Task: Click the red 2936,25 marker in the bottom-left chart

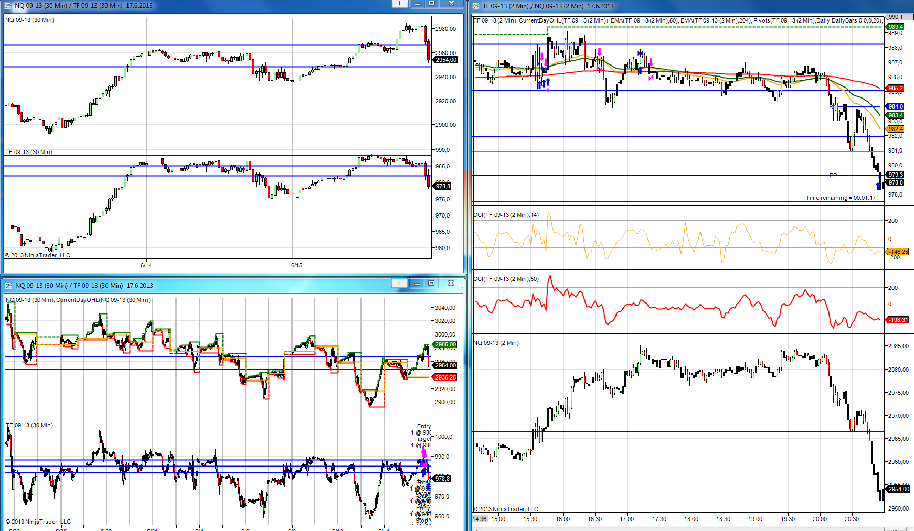Action: click(x=445, y=377)
